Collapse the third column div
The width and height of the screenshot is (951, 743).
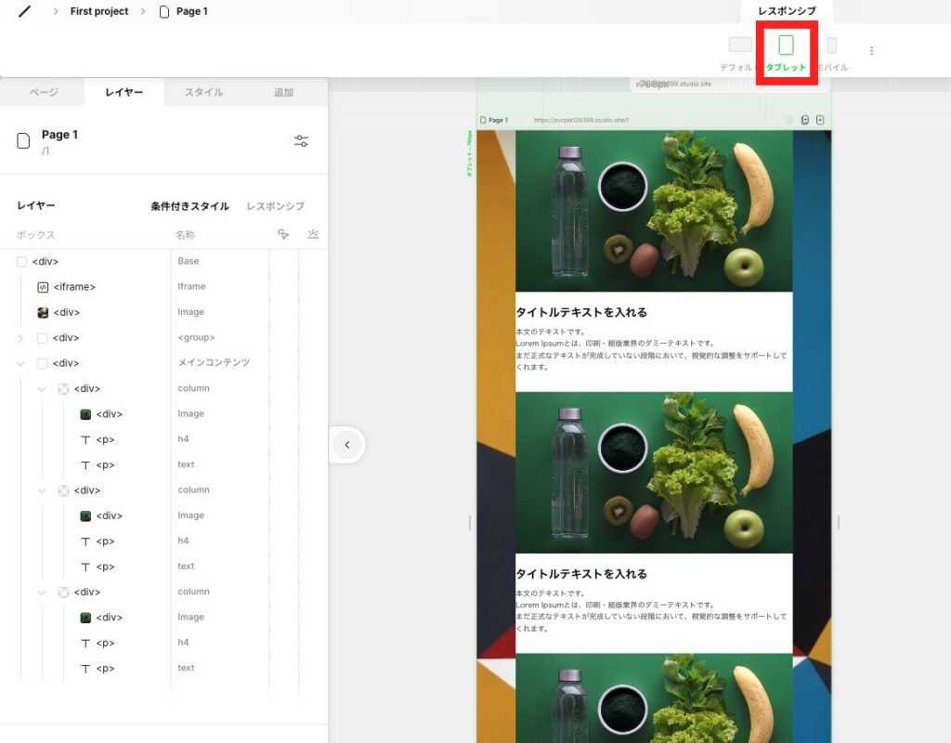point(42,593)
